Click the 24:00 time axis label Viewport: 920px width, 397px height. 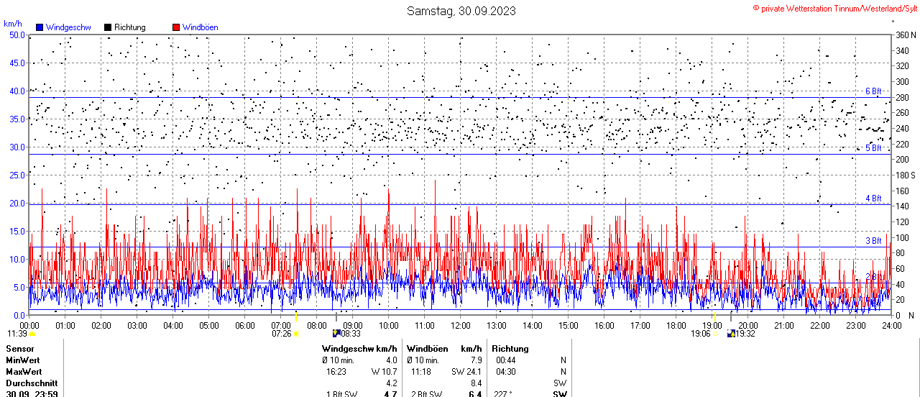tap(892, 325)
